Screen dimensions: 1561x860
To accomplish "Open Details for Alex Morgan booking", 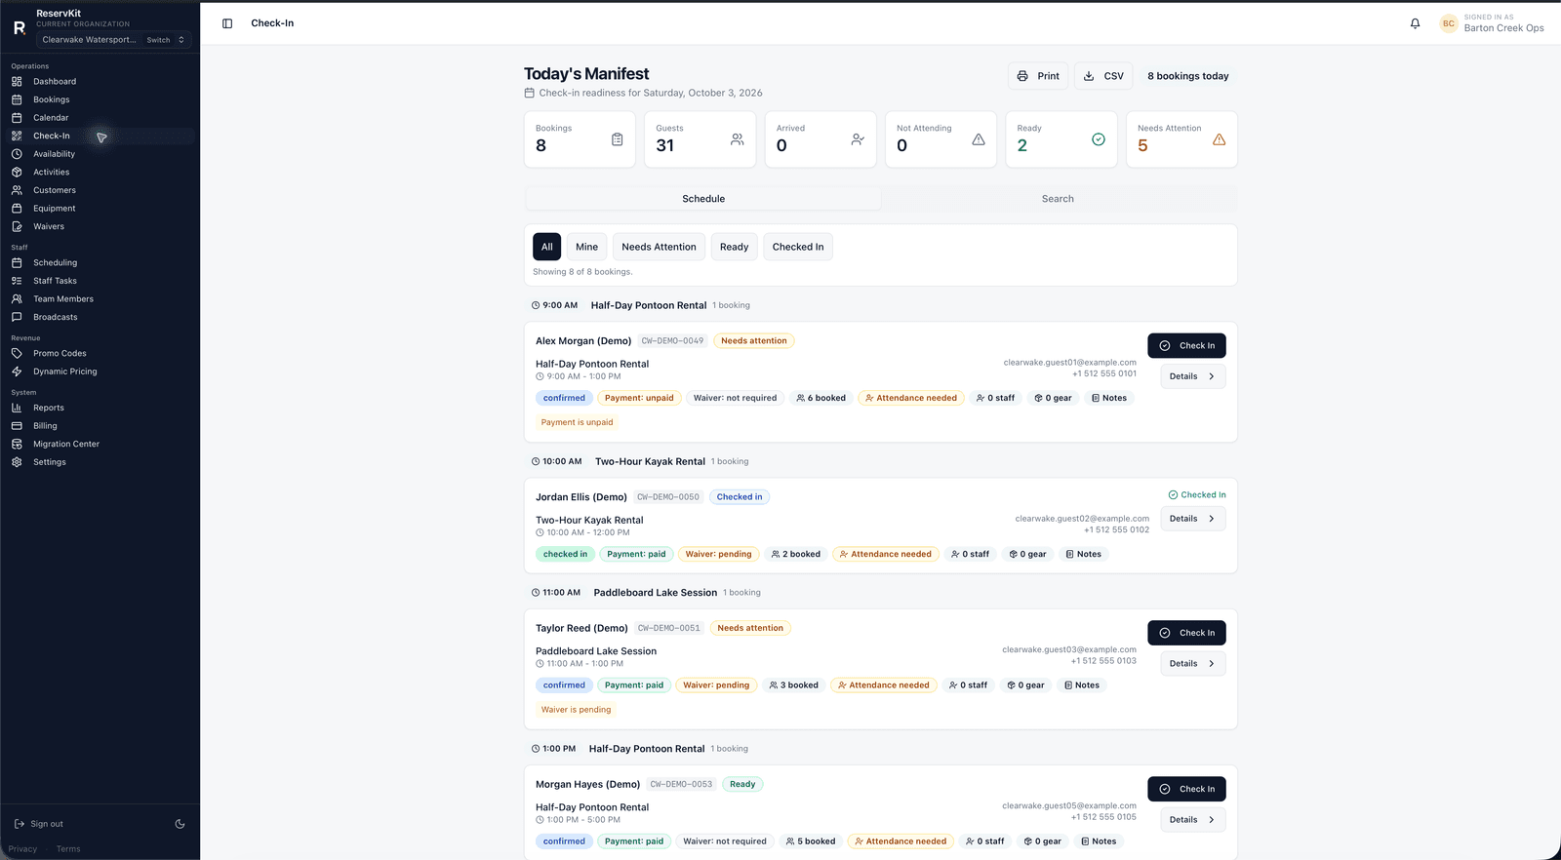I will [1192, 376].
